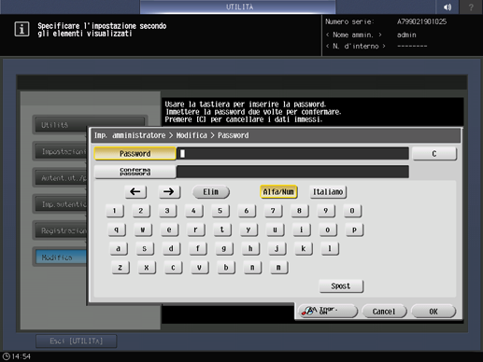Click the info icon beside the instruction message
483x362 pixels.
point(21,30)
